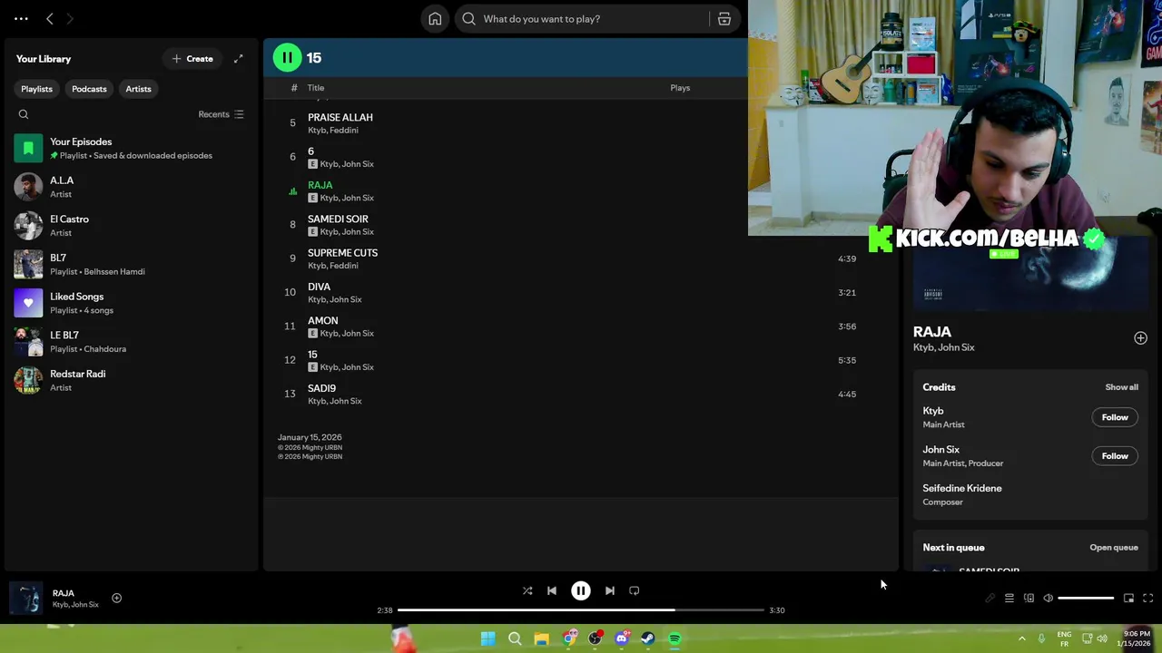Mute with the volume speaker icon
This screenshot has width=1162, height=653.
1048,599
